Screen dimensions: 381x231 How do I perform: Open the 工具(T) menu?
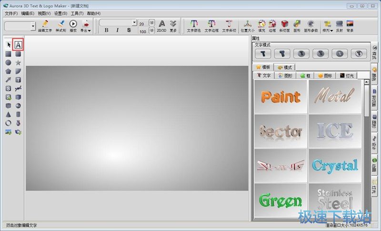click(77, 13)
